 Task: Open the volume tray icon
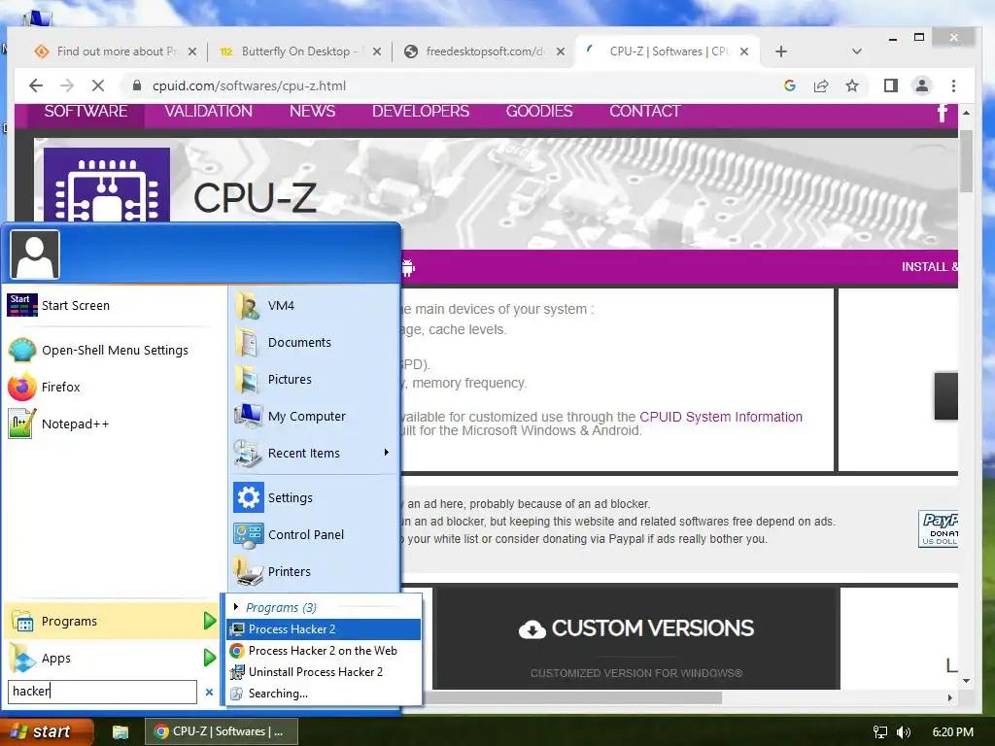pyautogui.click(x=904, y=732)
